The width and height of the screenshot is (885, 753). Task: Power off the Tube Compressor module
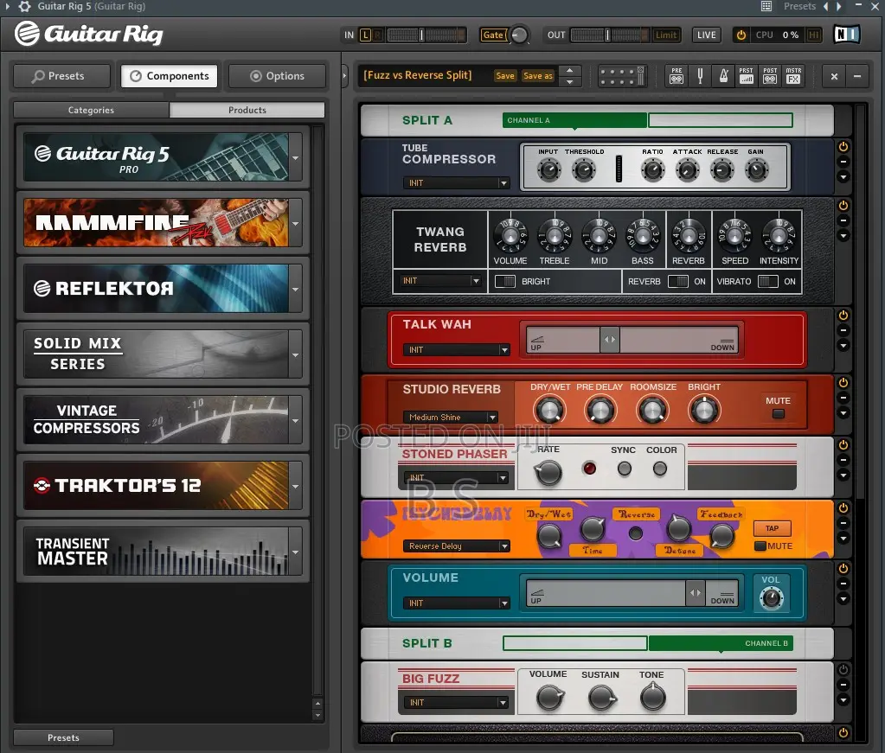(843, 147)
